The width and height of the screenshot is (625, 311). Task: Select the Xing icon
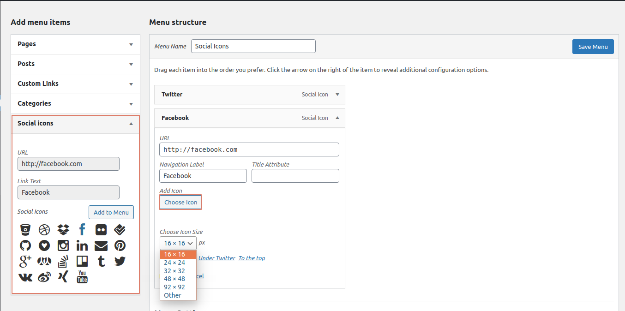[63, 277]
